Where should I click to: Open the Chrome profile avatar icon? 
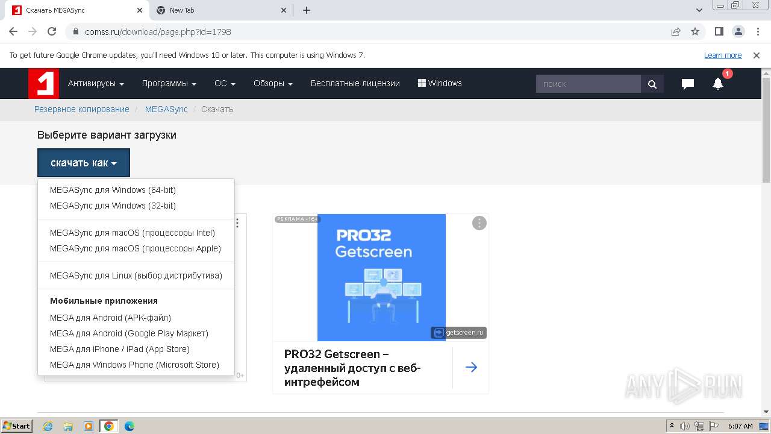coord(738,31)
